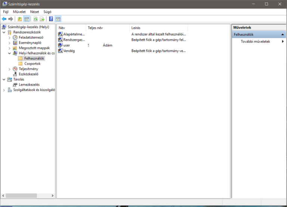This screenshot has width=287, height=207.
Task: Sort by the Teljes név column header
Action: point(108,28)
